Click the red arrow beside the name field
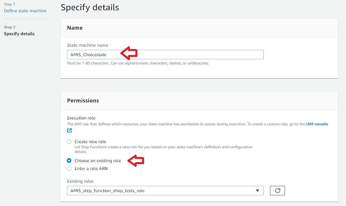Viewport: 346px width, 206px height. [x=129, y=53]
